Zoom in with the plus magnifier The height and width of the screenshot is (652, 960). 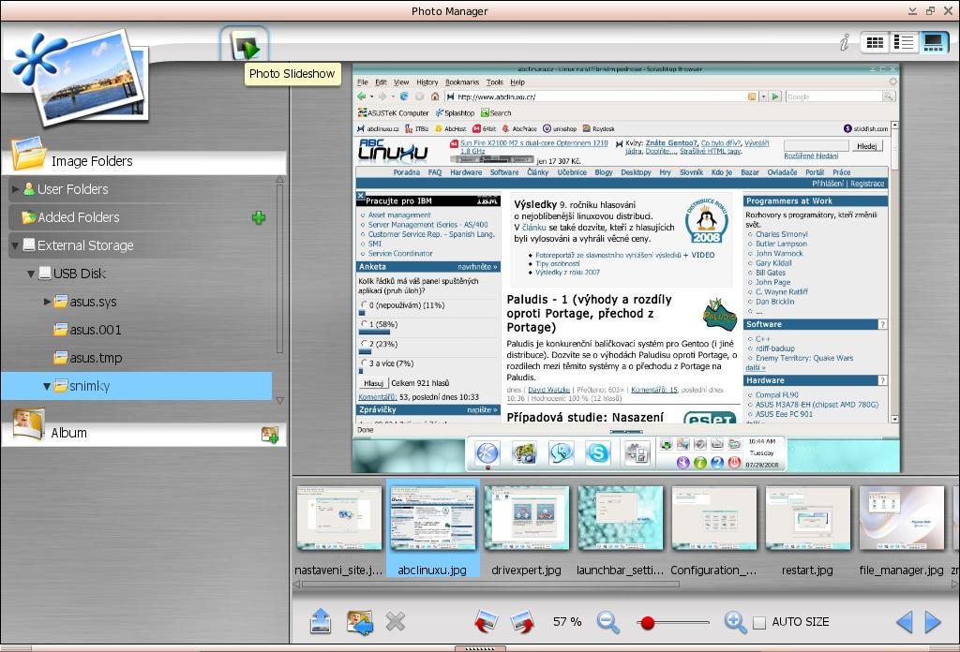(x=735, y=622)
